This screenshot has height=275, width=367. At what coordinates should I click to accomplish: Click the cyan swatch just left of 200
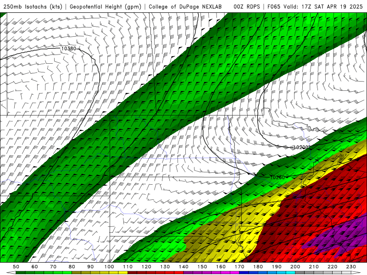click(x=290, y=273)
